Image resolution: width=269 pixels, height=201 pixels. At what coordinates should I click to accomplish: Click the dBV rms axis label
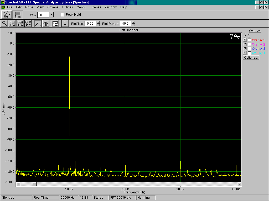tap(3, 109)
